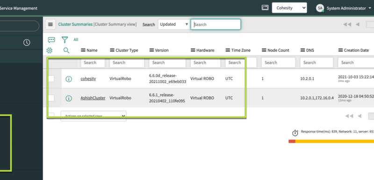This screenshot has width=374, height=180.
Task: Select the AshishCluster row checkbox
Action: pyautogui.click(x=51, y=98)
